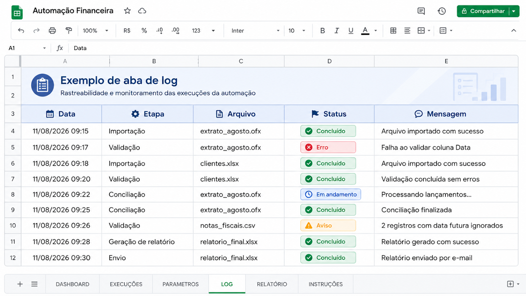
Task: Switch to the PARAMETROS sheet tab
Action: 180,284
